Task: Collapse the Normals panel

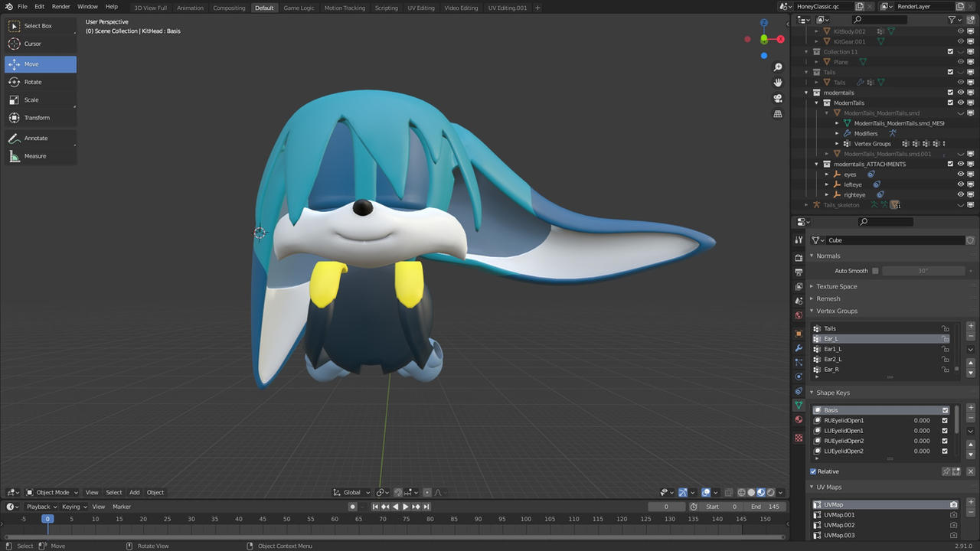Action: tap(826, 256)
